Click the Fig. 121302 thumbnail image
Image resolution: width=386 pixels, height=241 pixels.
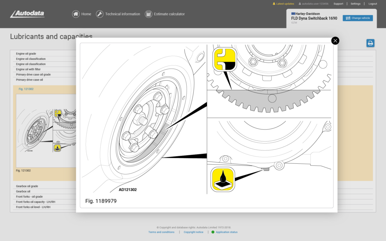[x=46, y=130]
